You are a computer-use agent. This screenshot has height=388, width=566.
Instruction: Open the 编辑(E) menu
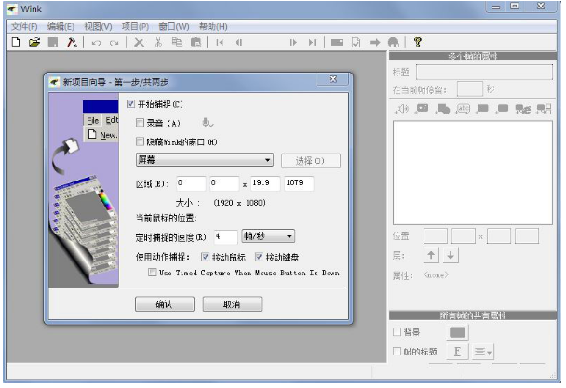[x=61, y=26]
